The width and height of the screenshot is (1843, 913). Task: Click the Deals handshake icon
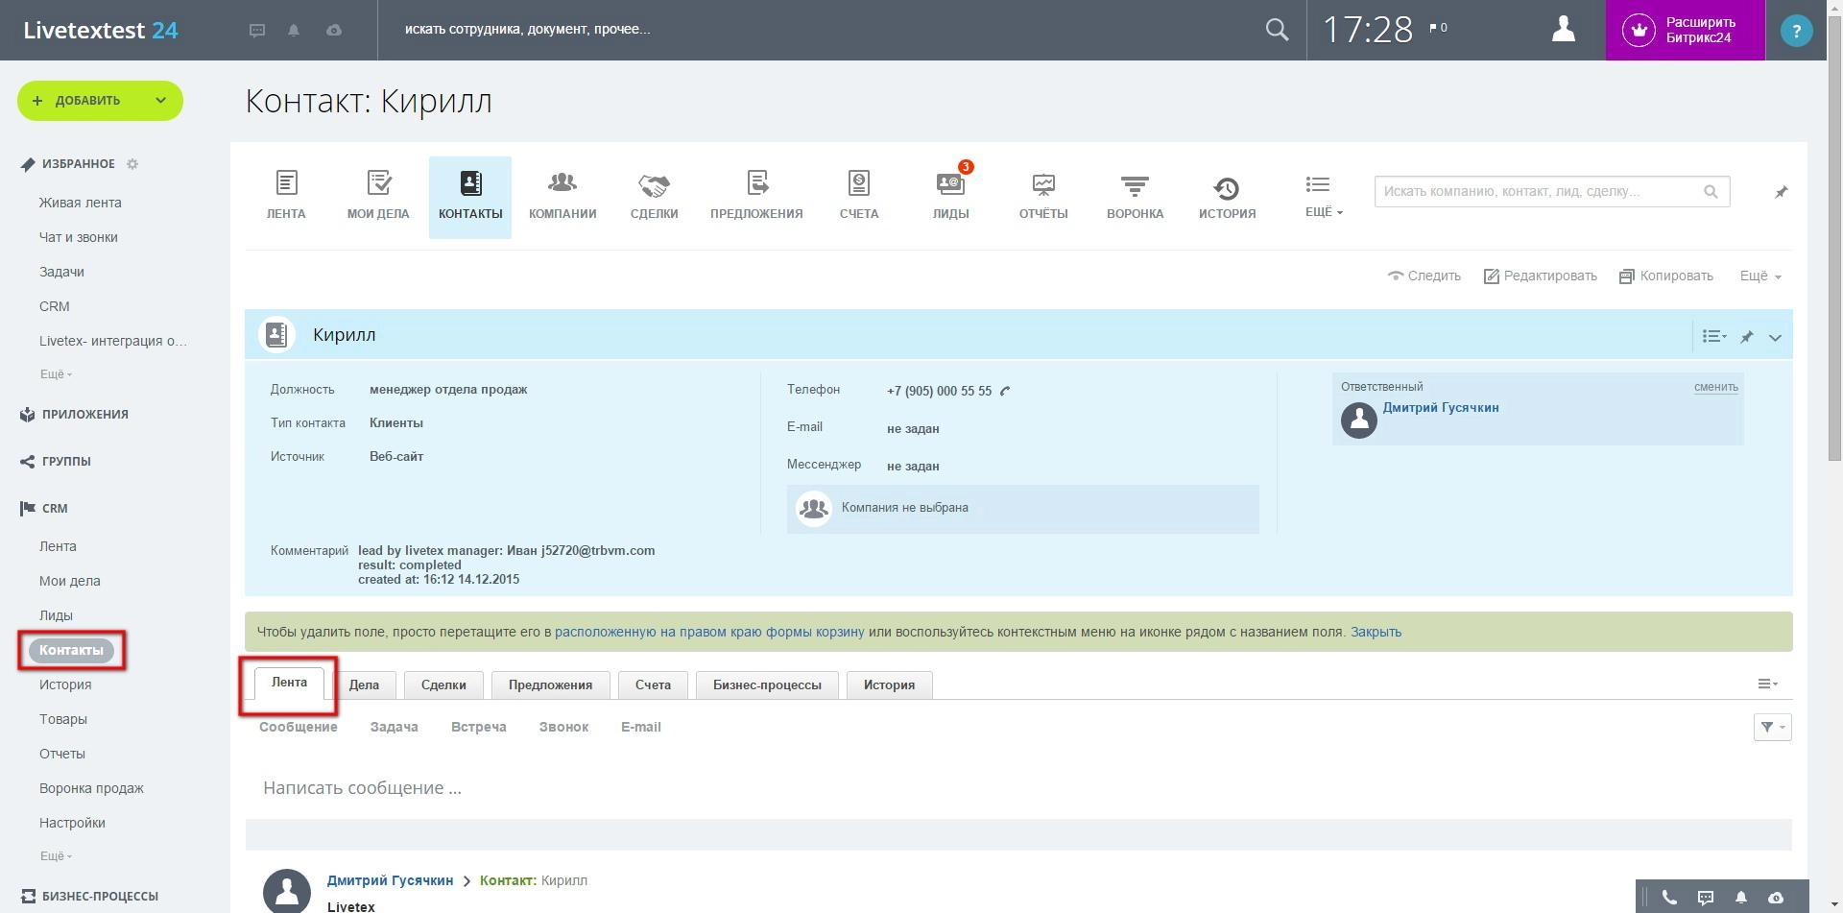coord(654,184)
